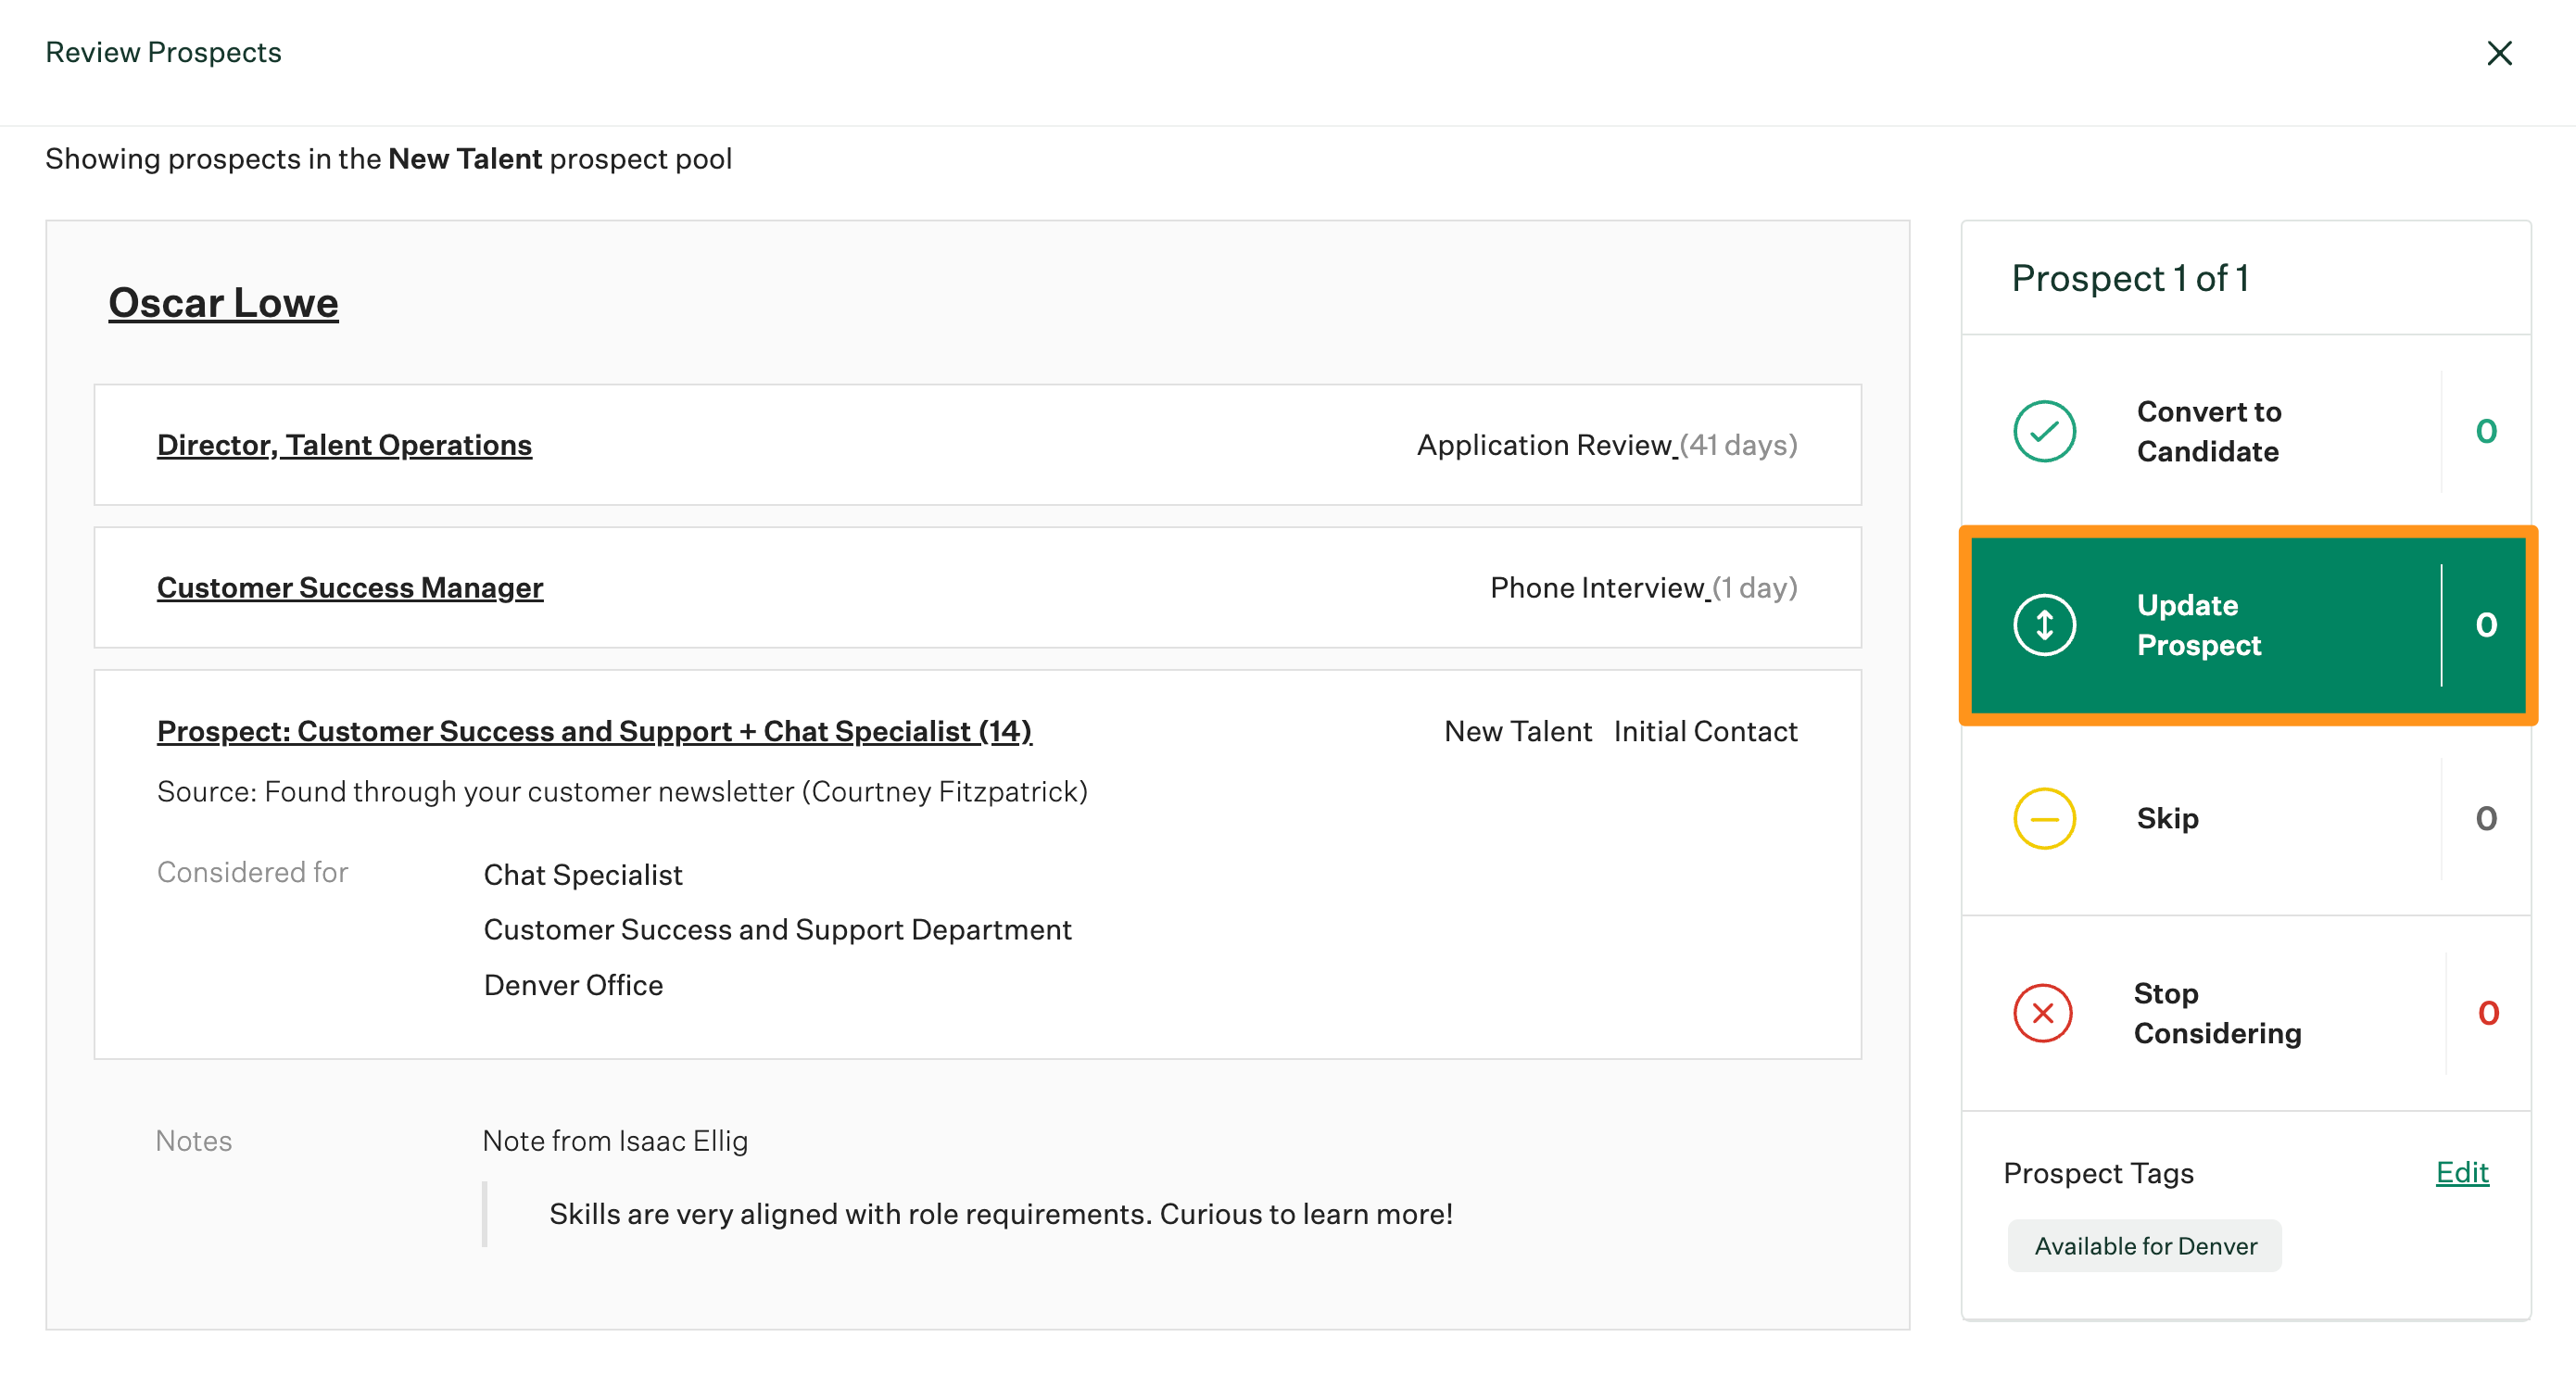Edit the Prospect Tags
2576x1375 pixels.
2462,1172
